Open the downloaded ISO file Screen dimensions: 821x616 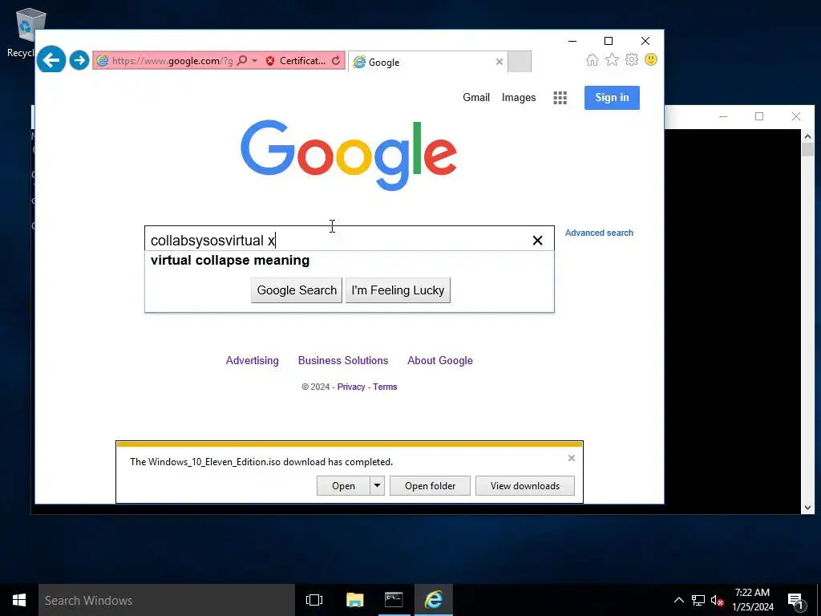pos(343,485)
